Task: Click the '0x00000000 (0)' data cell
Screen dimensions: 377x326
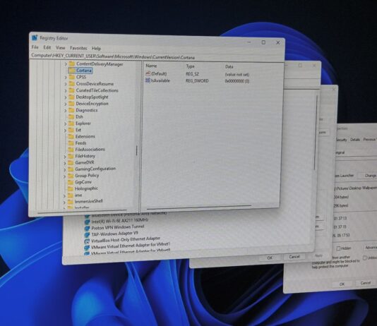Action: 237,81
